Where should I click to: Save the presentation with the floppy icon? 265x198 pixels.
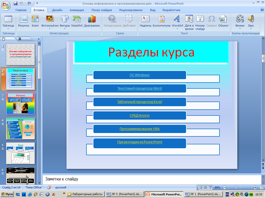[16, 3]
